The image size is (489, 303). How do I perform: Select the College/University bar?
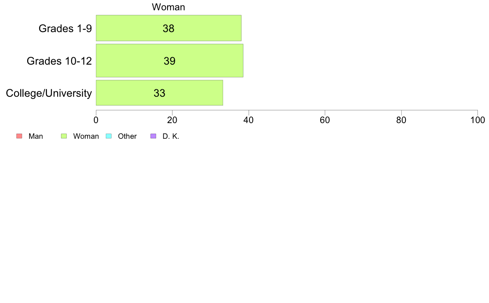159,93
